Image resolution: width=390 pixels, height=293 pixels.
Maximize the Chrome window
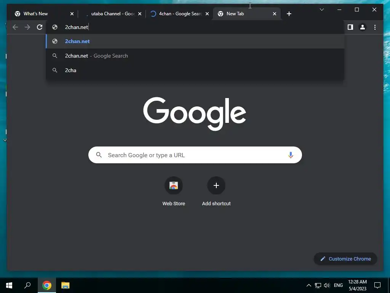pos(356,10)
